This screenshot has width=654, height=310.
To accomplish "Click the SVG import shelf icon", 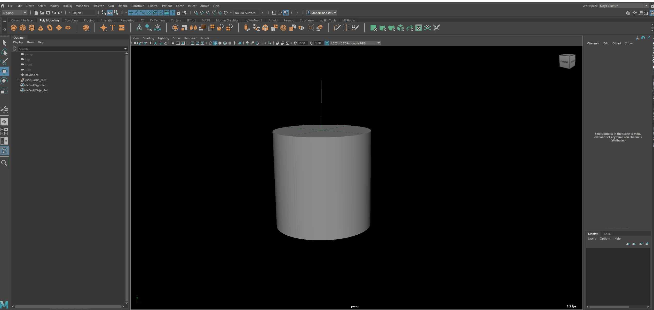I will tap(122, 28).
